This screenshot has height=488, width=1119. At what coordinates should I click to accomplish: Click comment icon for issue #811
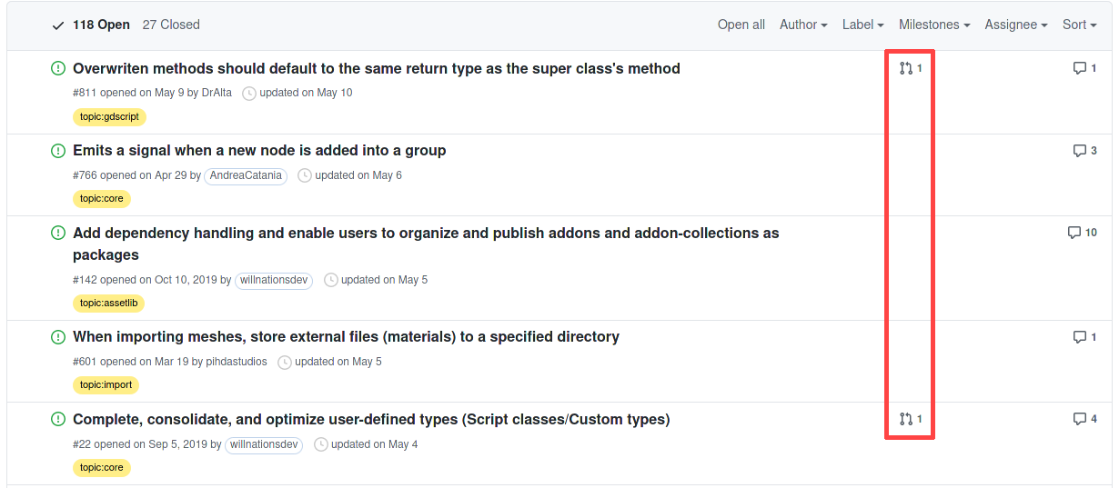1080,68
